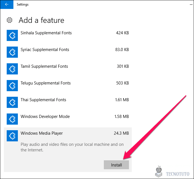Viewport: 194px width, 179px height.
Task: Click the Settings window title
Action: coord(23,4)
